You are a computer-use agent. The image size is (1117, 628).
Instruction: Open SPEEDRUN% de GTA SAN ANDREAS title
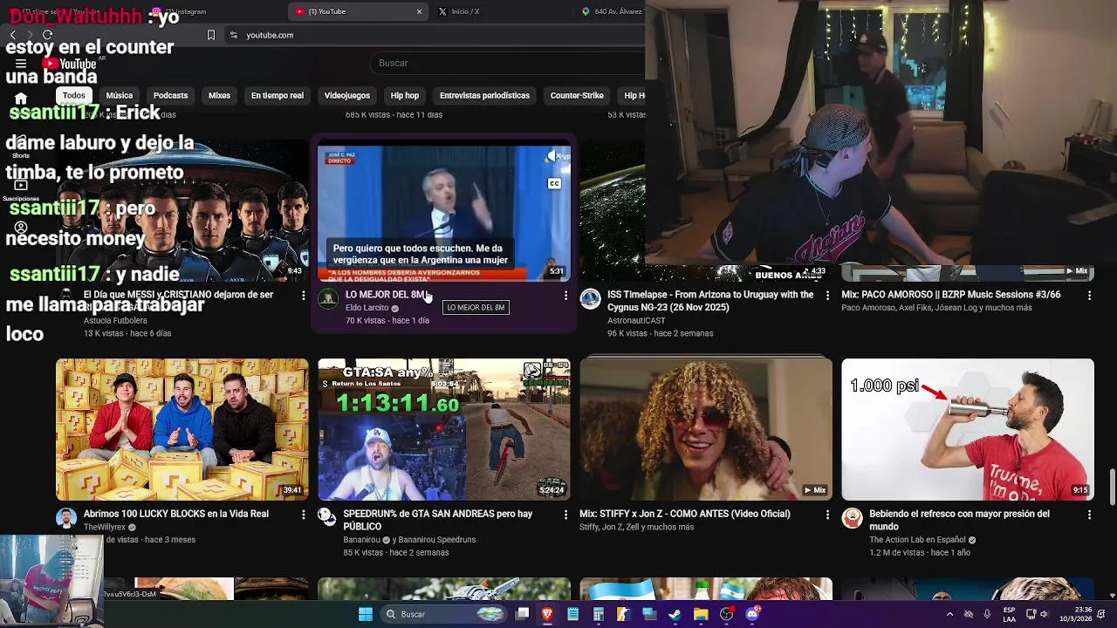[438, 520]
